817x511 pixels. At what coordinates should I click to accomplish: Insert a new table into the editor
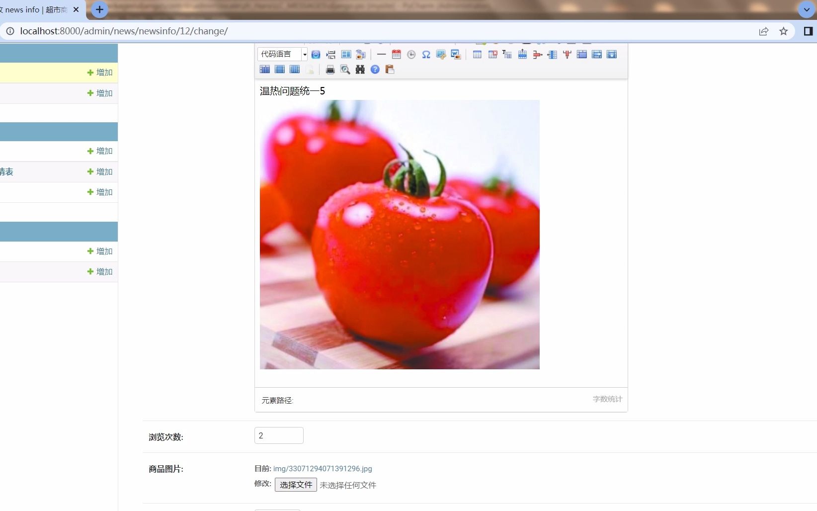[477, 54]
